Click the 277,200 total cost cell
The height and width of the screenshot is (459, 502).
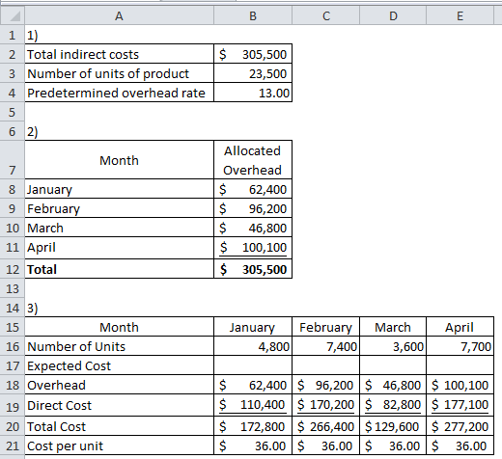460,426
